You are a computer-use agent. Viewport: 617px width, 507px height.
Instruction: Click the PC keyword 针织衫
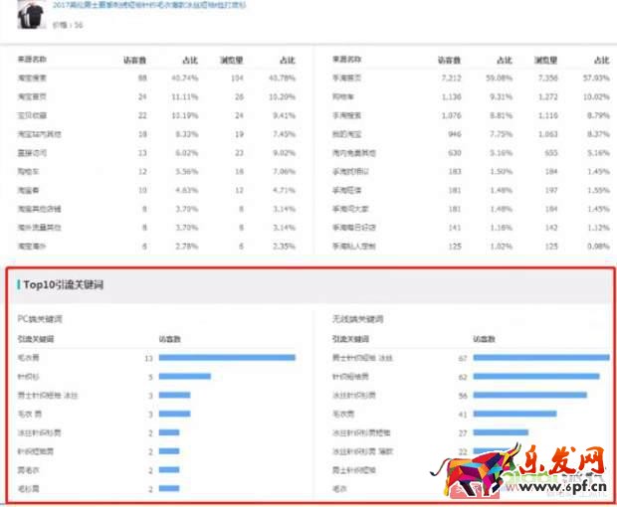[x=29, y=376]
